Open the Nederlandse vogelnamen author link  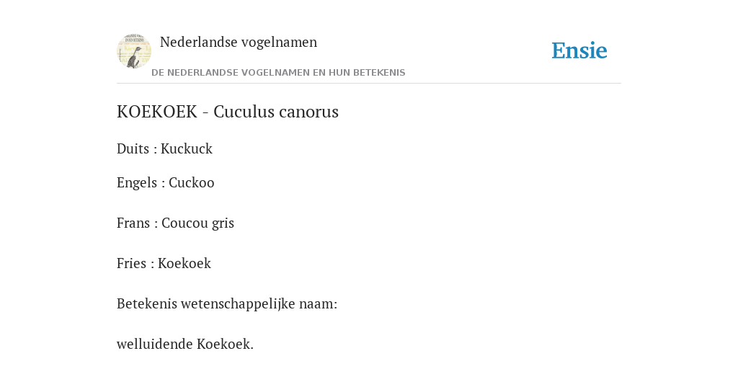point(239,42)
